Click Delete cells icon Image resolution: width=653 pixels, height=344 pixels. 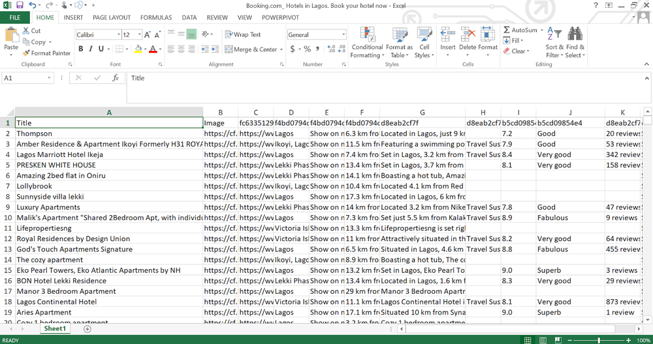tap(468, 34)
